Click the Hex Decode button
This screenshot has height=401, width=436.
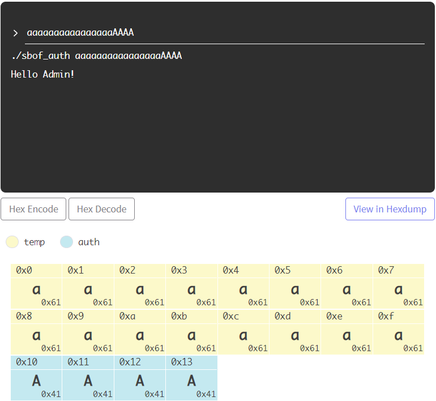pos(102,209)
